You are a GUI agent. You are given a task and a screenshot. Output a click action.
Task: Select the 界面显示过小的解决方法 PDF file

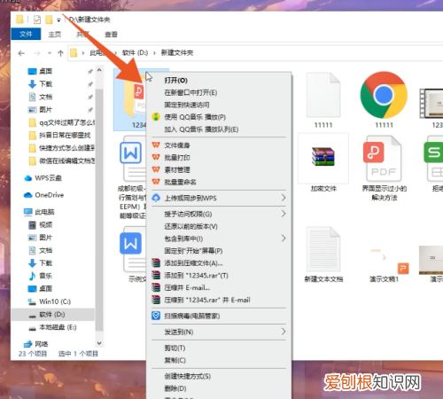click(384, 168)
